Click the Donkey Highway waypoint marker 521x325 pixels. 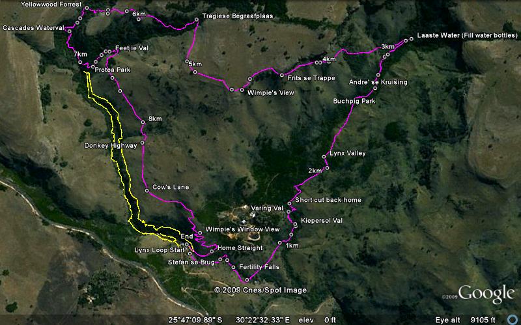(143, 143)
